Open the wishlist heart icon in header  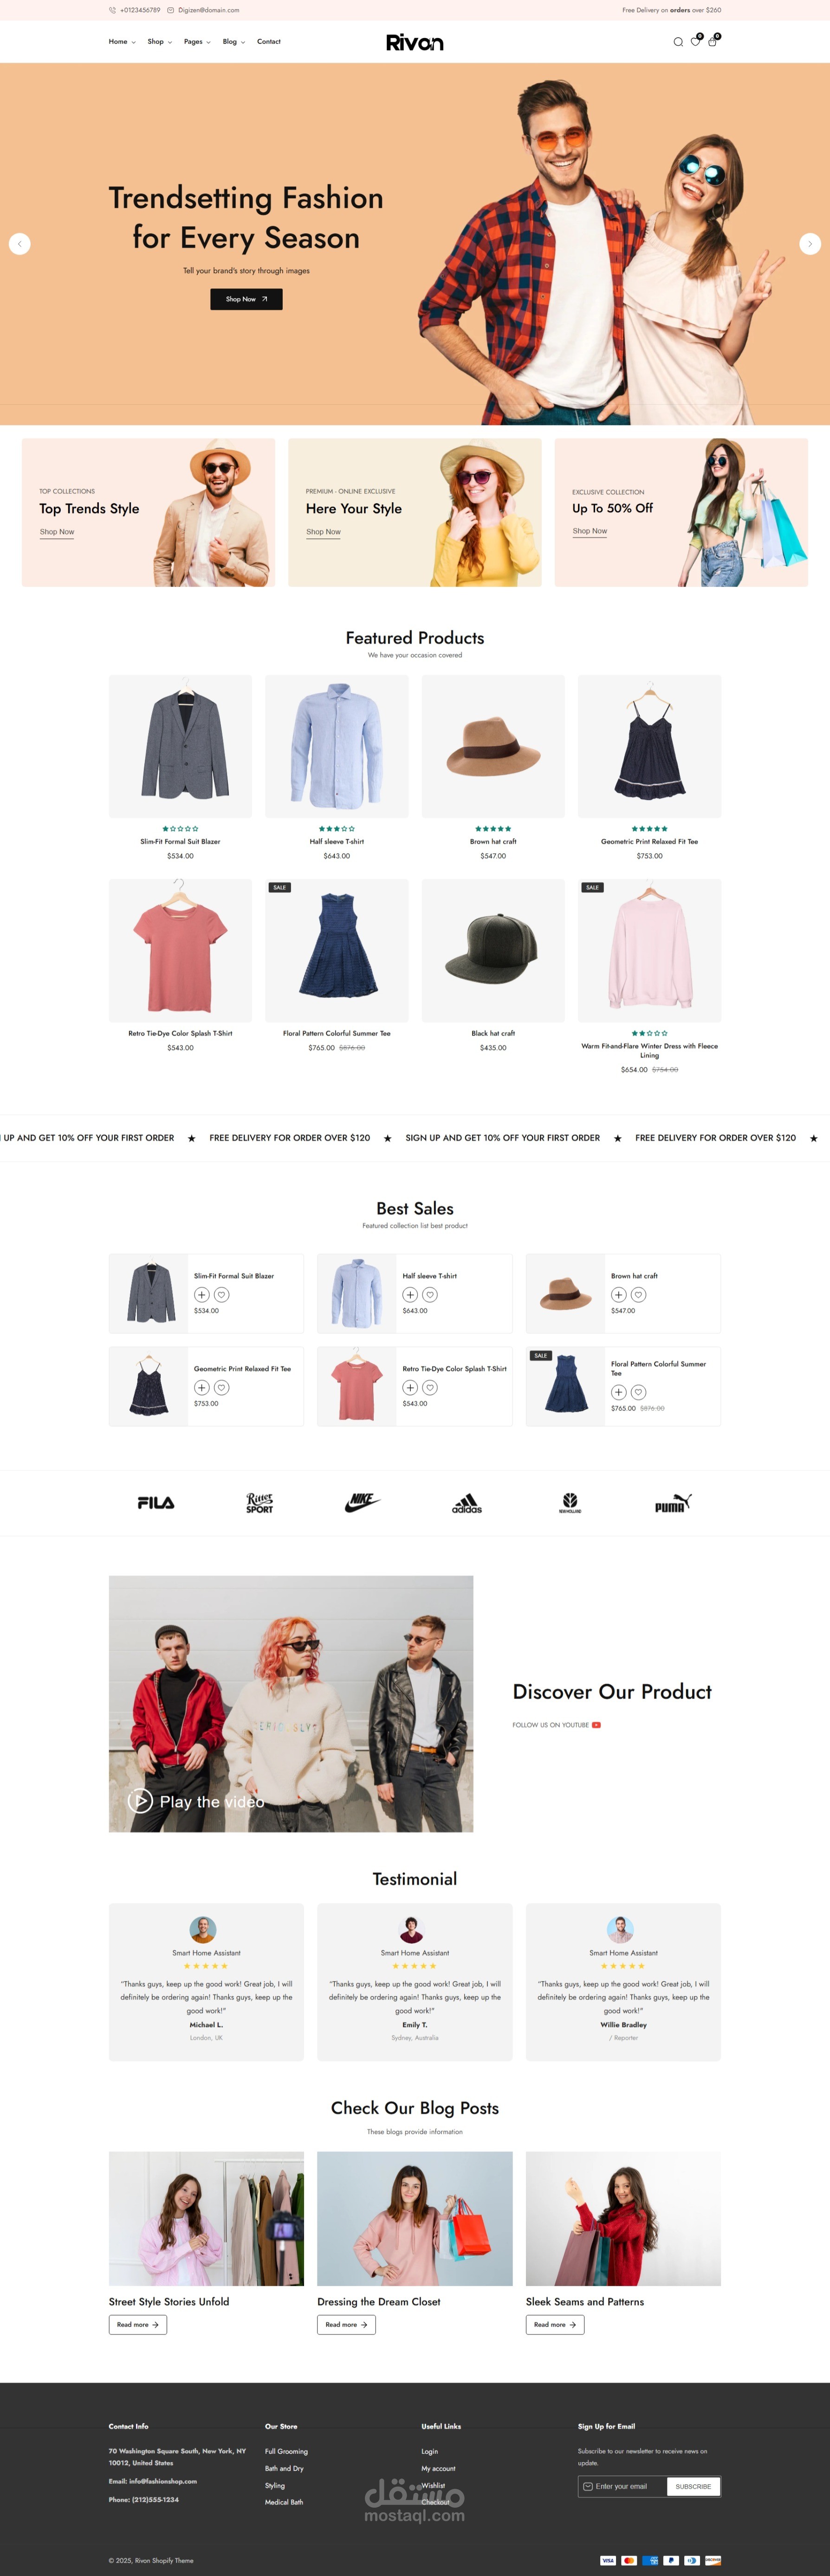pyautogui.click(x=695, y=42)
